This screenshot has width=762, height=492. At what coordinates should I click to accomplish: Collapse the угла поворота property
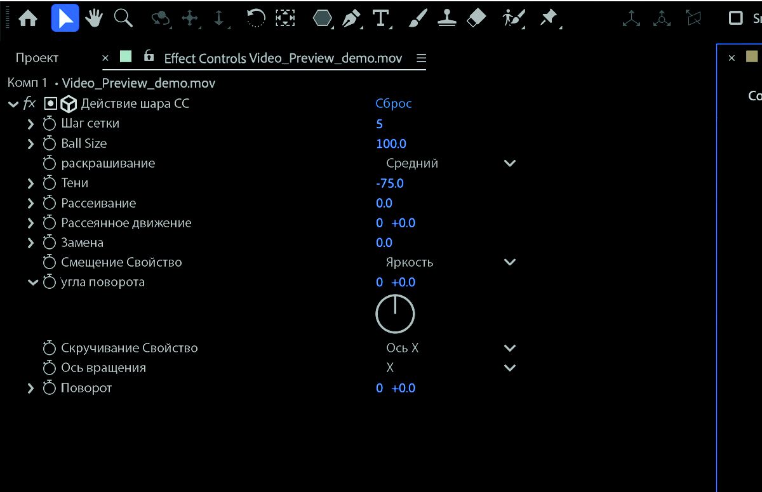click(x=32, y=283)
